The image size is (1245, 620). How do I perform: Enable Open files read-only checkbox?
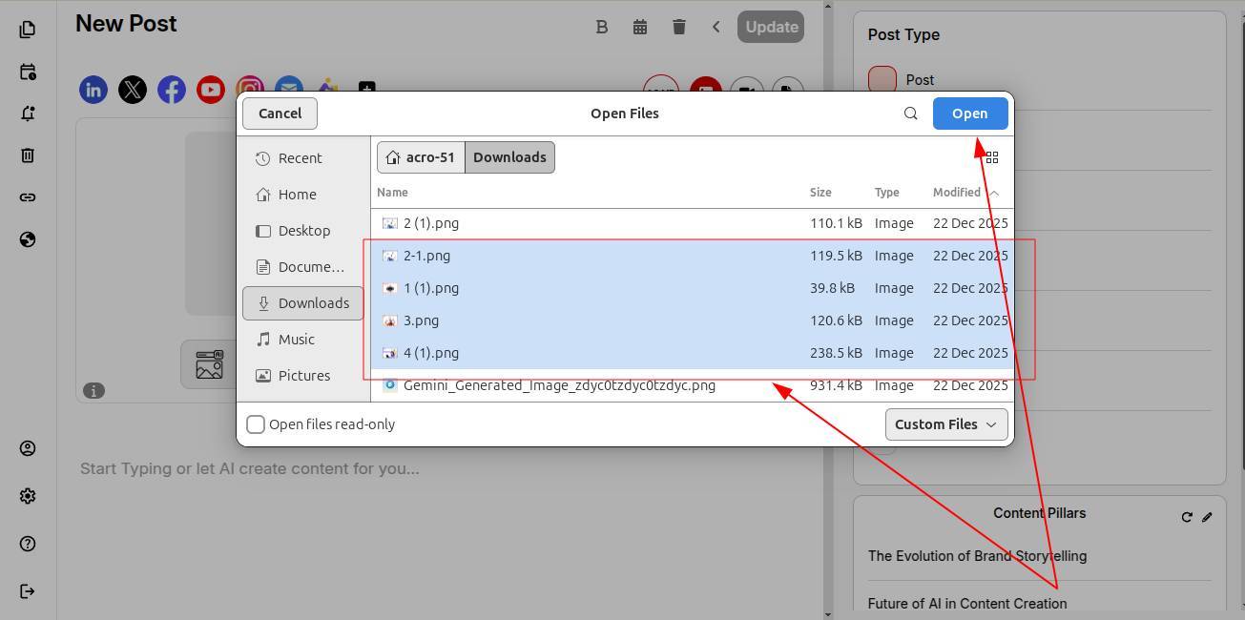tap(256, 424)
